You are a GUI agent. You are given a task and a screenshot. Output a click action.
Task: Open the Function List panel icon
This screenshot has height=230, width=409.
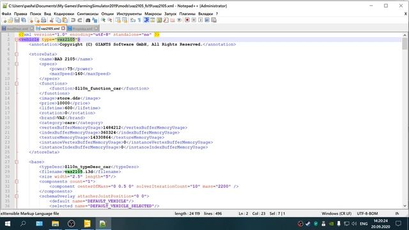tap(166, 20)
